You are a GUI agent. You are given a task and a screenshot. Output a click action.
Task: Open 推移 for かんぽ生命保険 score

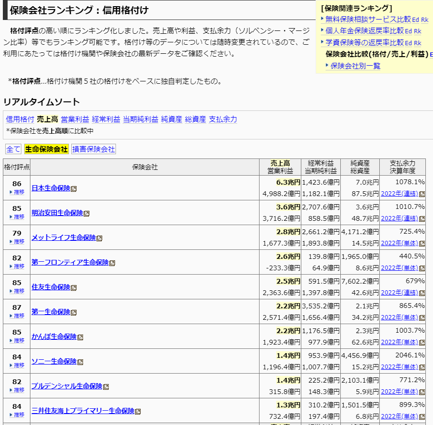(17, 340)
